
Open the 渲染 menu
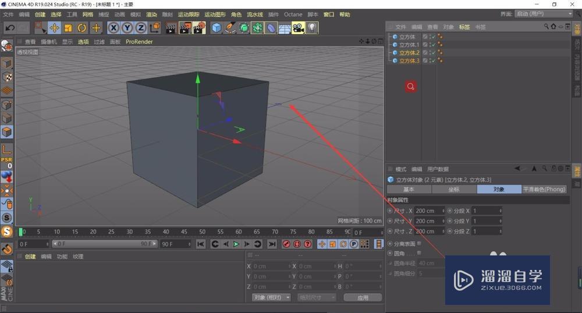(x=151, y=15)
